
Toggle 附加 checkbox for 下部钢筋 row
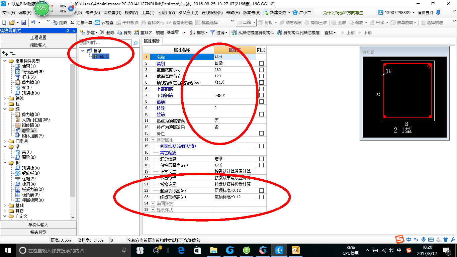click(x=261, y=95)
